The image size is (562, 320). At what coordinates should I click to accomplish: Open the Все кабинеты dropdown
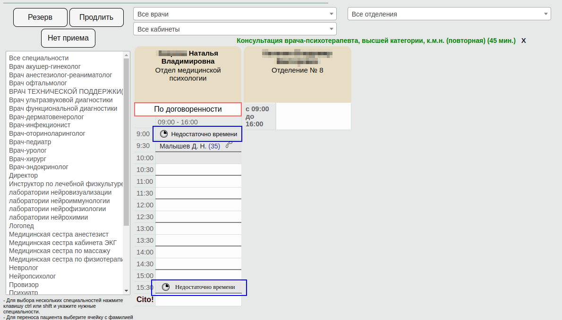click(x=235, y=29)
